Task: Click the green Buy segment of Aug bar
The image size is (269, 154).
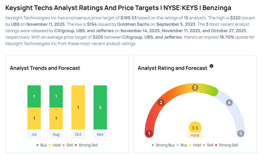Action: coord(56,96)
